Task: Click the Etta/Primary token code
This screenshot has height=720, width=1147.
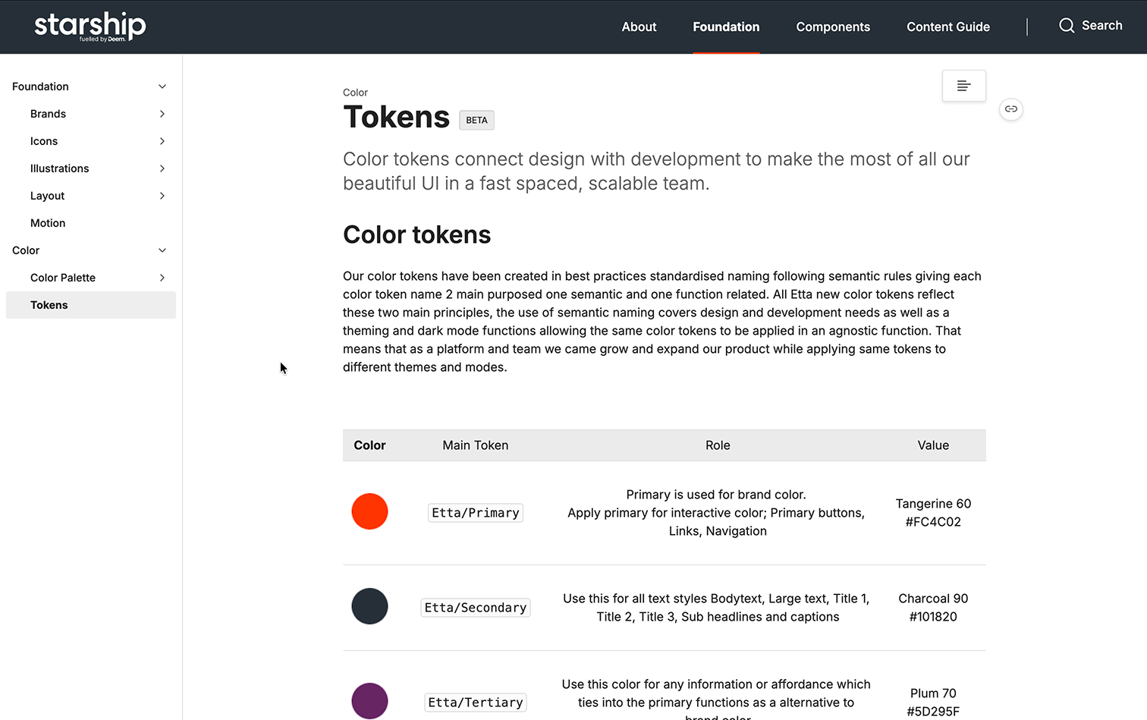Action: 476,513
